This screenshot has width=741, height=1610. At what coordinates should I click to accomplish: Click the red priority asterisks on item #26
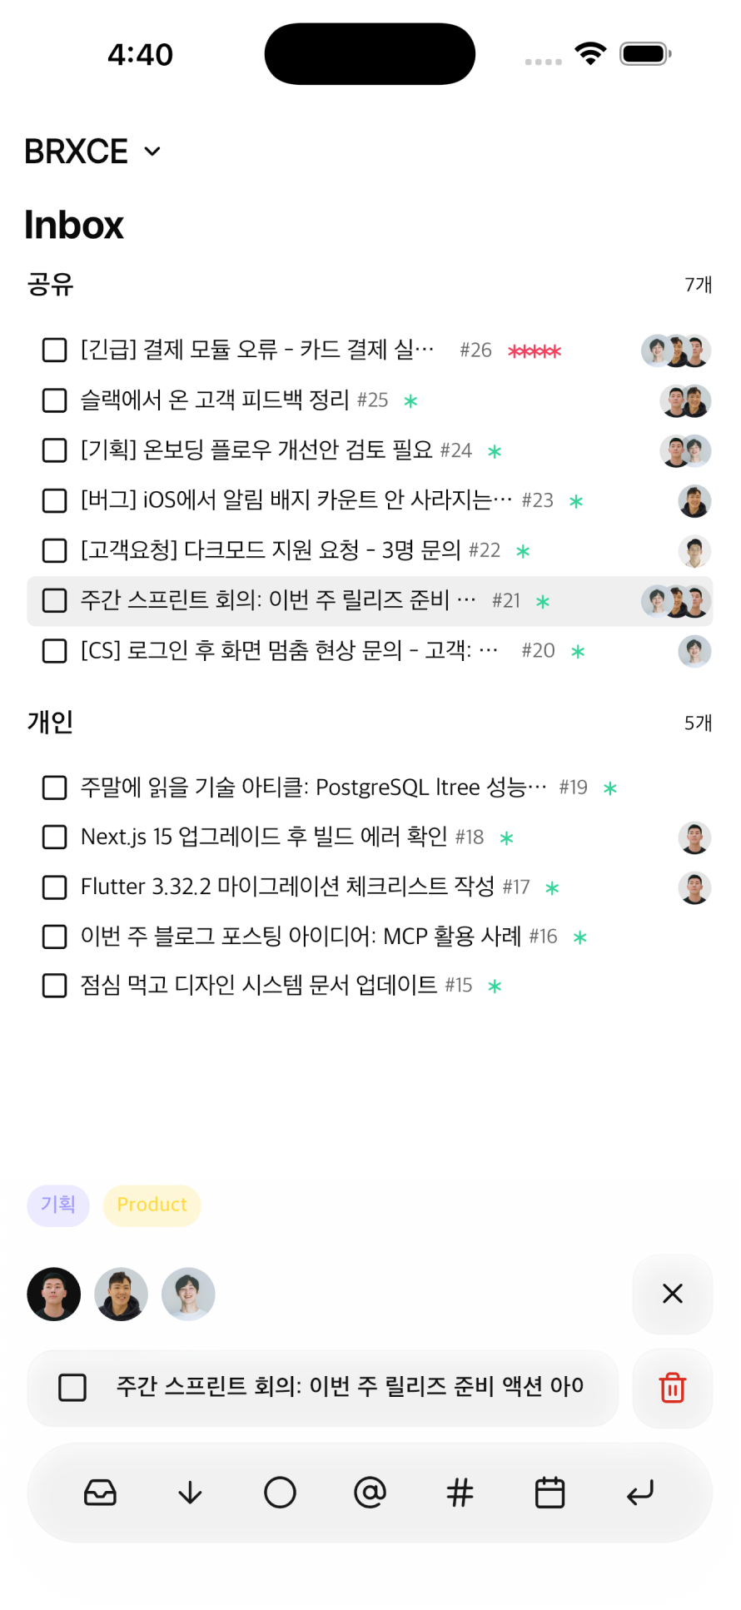535,350
